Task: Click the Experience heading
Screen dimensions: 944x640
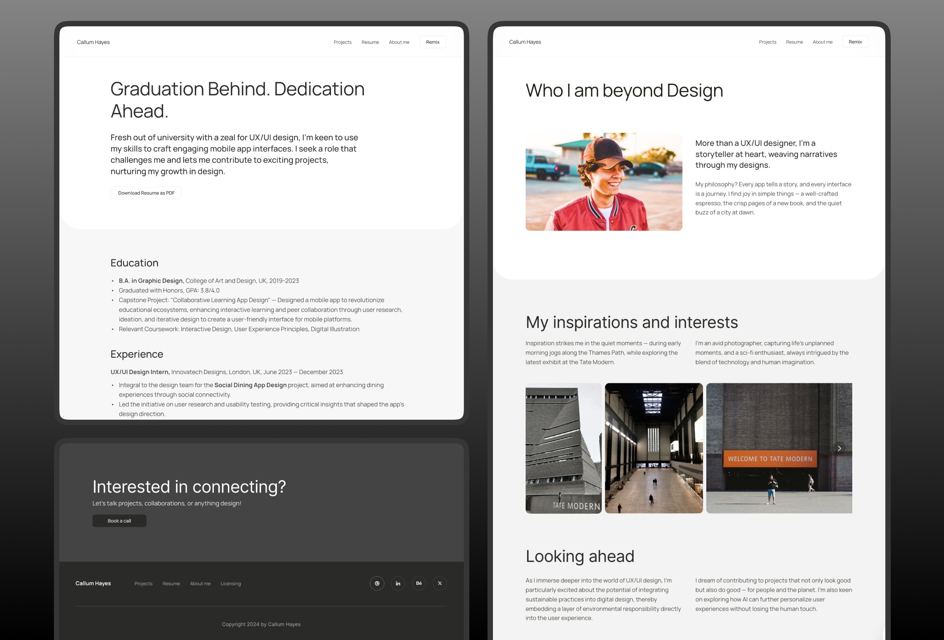Action: pos(137,354)
